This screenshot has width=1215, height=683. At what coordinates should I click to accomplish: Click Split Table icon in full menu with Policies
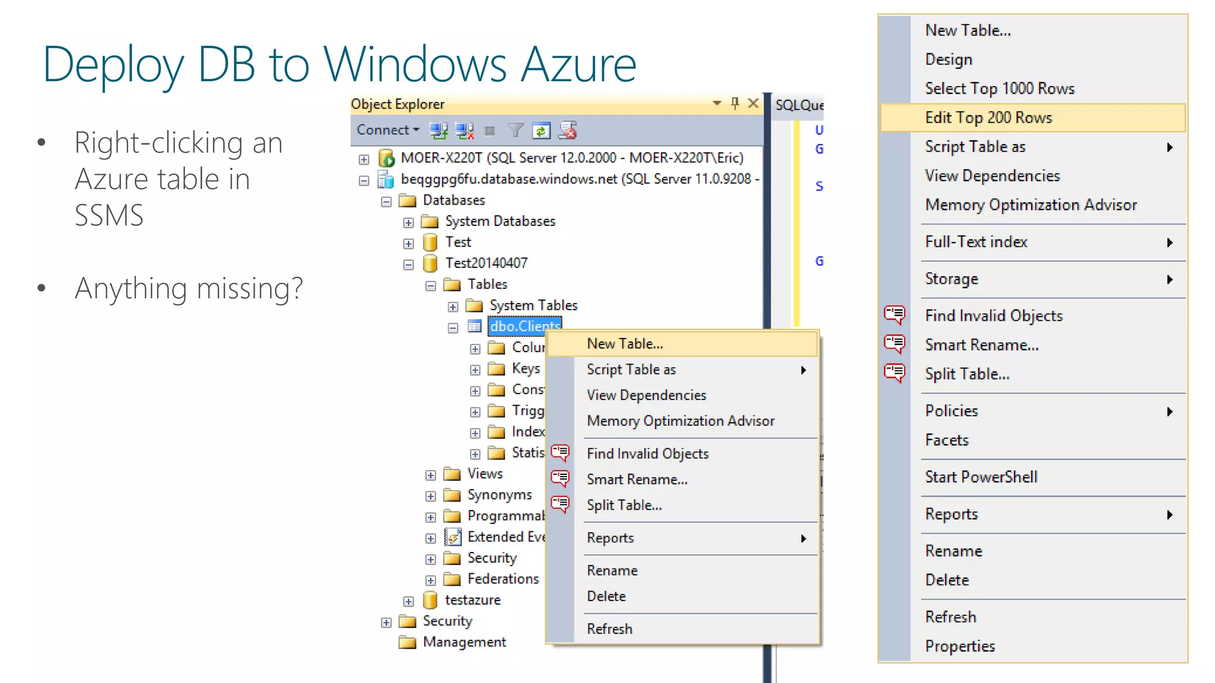(x=895, y=373)
